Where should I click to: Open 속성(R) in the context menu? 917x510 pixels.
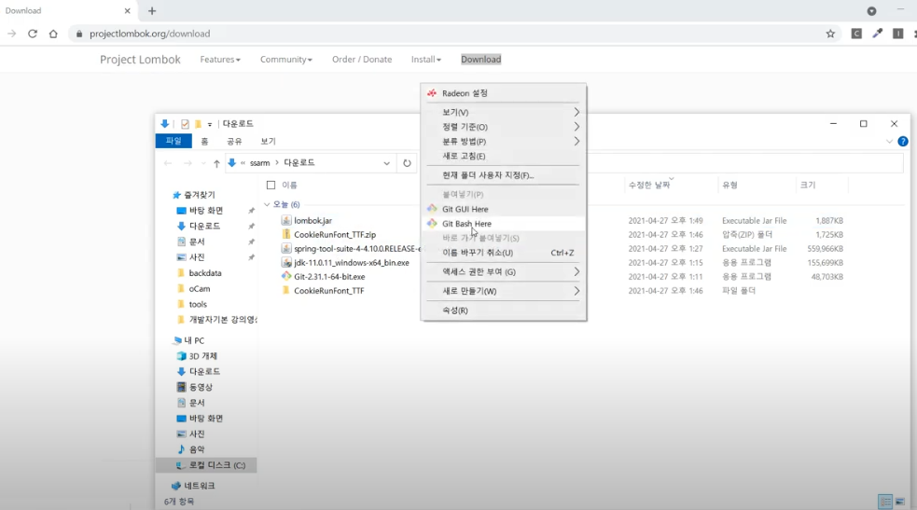coord(504,310)
